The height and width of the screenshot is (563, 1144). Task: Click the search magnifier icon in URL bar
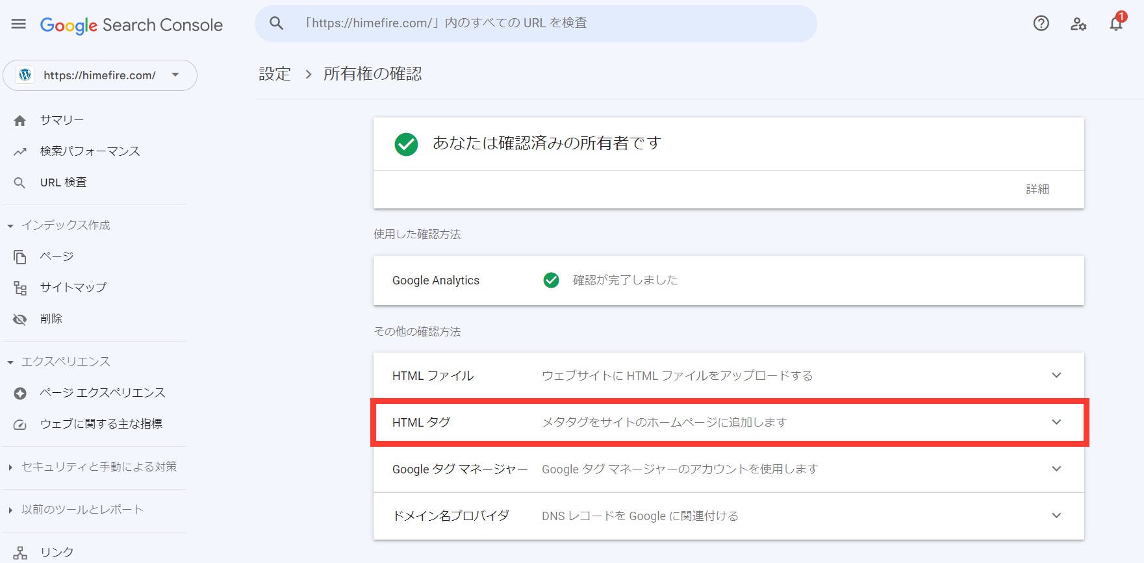[276, 23]
